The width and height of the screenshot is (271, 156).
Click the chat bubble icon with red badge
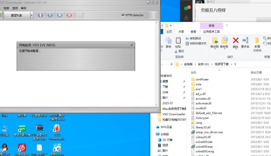point(187,8)
